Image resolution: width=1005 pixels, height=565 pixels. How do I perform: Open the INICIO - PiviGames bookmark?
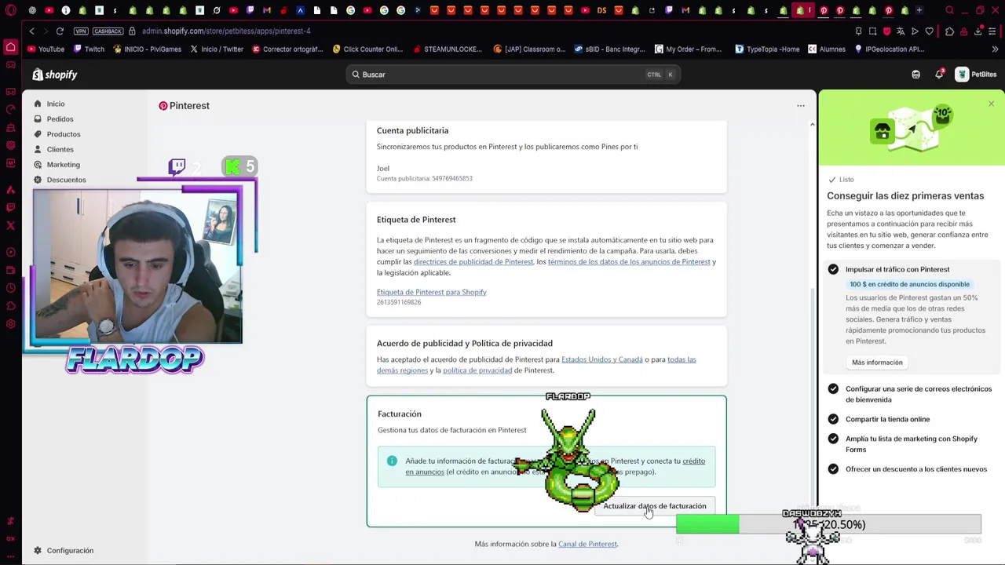click(x=147, y=49)
